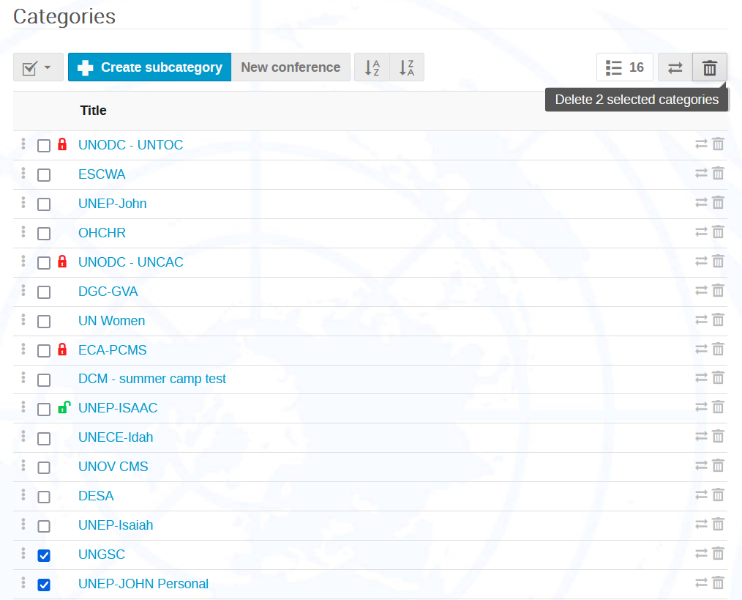Image resolution: width=742 pixels, height=600 pixels.
Task: Move the UN Women category
Action: point(701,320)
